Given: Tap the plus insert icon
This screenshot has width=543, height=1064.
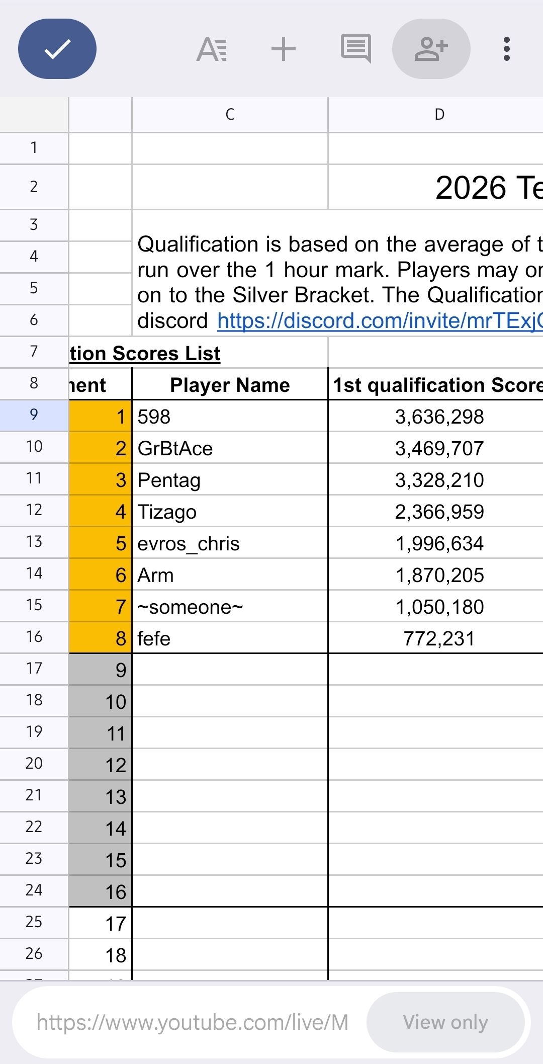Looking at the screenshot, I should pos(284,49).
